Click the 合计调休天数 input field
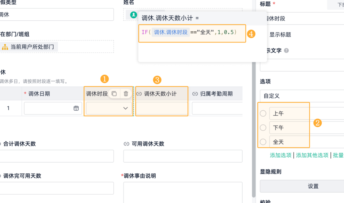Image resolution: width=344 pixels, height=203 pixels. tap(57, 156)
